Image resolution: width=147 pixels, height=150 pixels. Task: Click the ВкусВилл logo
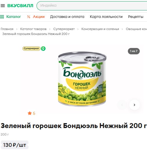click(x=20, y=5)
